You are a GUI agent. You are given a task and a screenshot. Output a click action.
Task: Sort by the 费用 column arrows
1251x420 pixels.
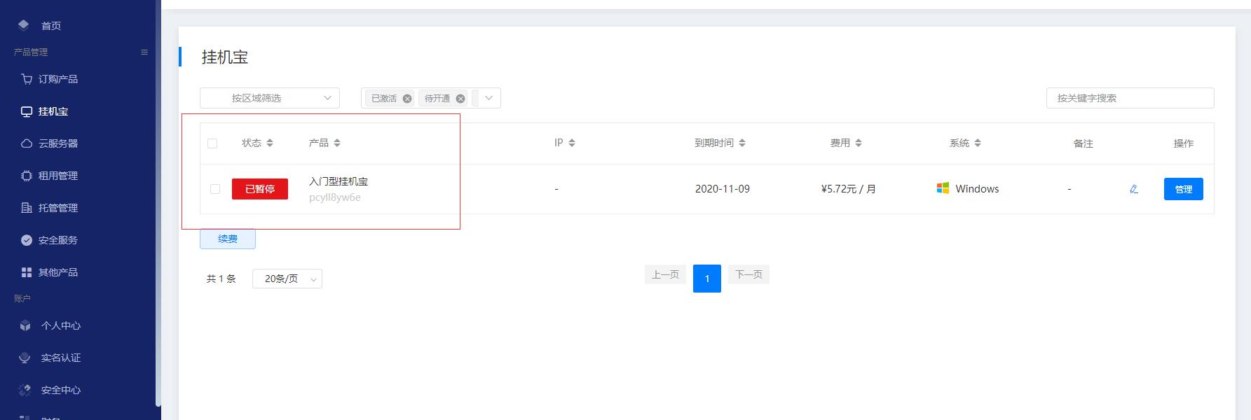859,143
